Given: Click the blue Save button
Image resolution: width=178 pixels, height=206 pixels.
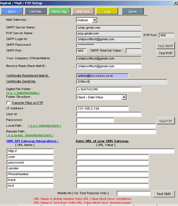Looking at the screenshot, I should click(x=12, y=11).
